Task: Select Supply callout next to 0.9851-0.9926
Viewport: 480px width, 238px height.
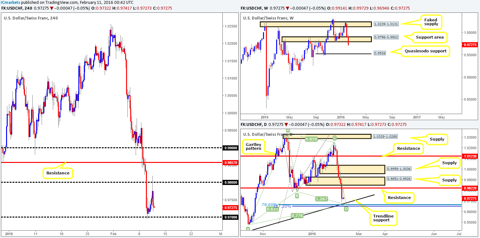Action: [450, 180]
